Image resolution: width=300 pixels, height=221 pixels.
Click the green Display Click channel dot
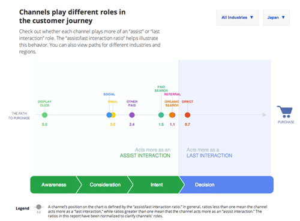pyautogui.click(x=44, y=115)
